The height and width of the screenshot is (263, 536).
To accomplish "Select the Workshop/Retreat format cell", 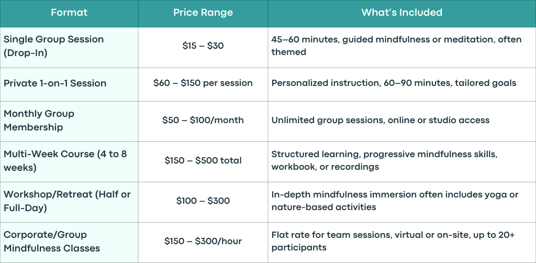I will [x=69, y=202].
